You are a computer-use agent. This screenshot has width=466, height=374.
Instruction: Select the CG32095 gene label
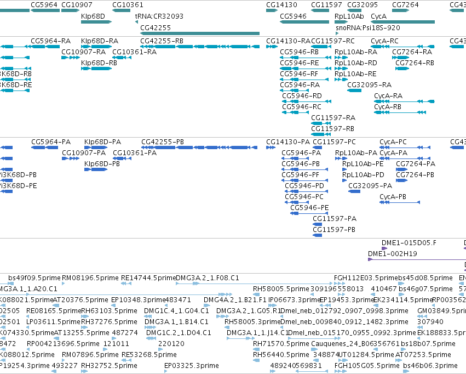[x=363, y=5]
